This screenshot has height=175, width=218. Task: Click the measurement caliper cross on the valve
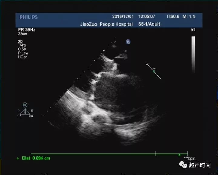[97, 77]
